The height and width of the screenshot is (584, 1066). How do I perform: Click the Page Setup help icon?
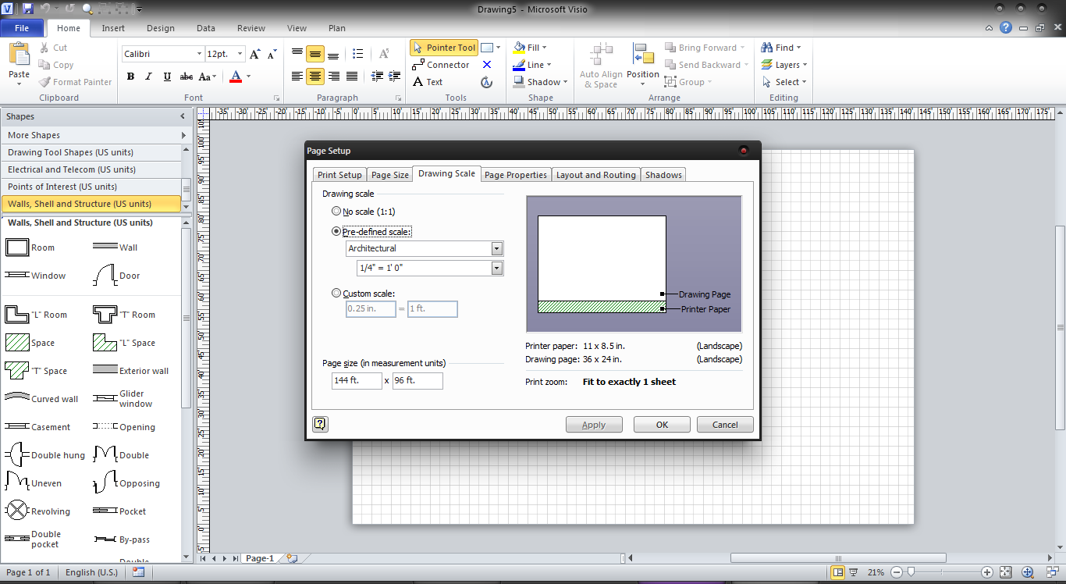click(320, 424)
